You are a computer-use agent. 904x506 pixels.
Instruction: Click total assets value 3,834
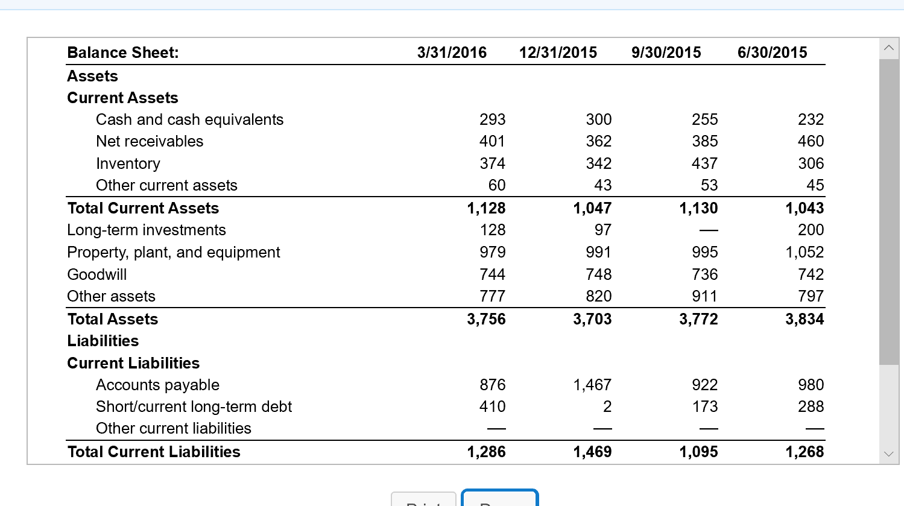point(804,319)
